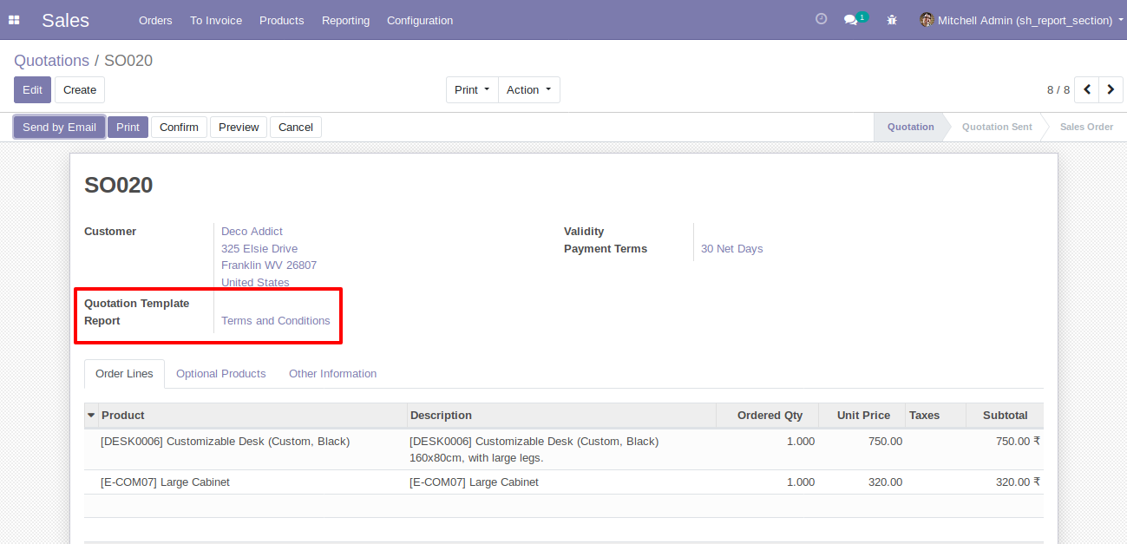Send the quotation by email

click(x=59, y=127)
